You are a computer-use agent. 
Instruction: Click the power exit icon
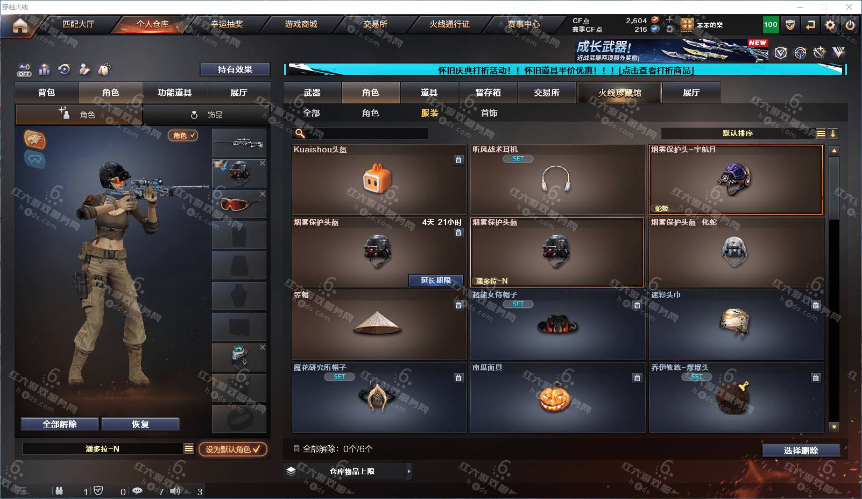click(x=850, y=25)
